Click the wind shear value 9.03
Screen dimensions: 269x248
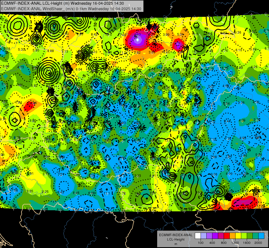coord(32,138)
